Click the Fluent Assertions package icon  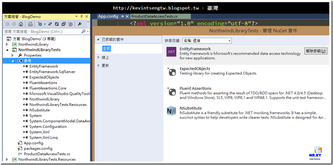pyautogui.click(x=172, y=91)
